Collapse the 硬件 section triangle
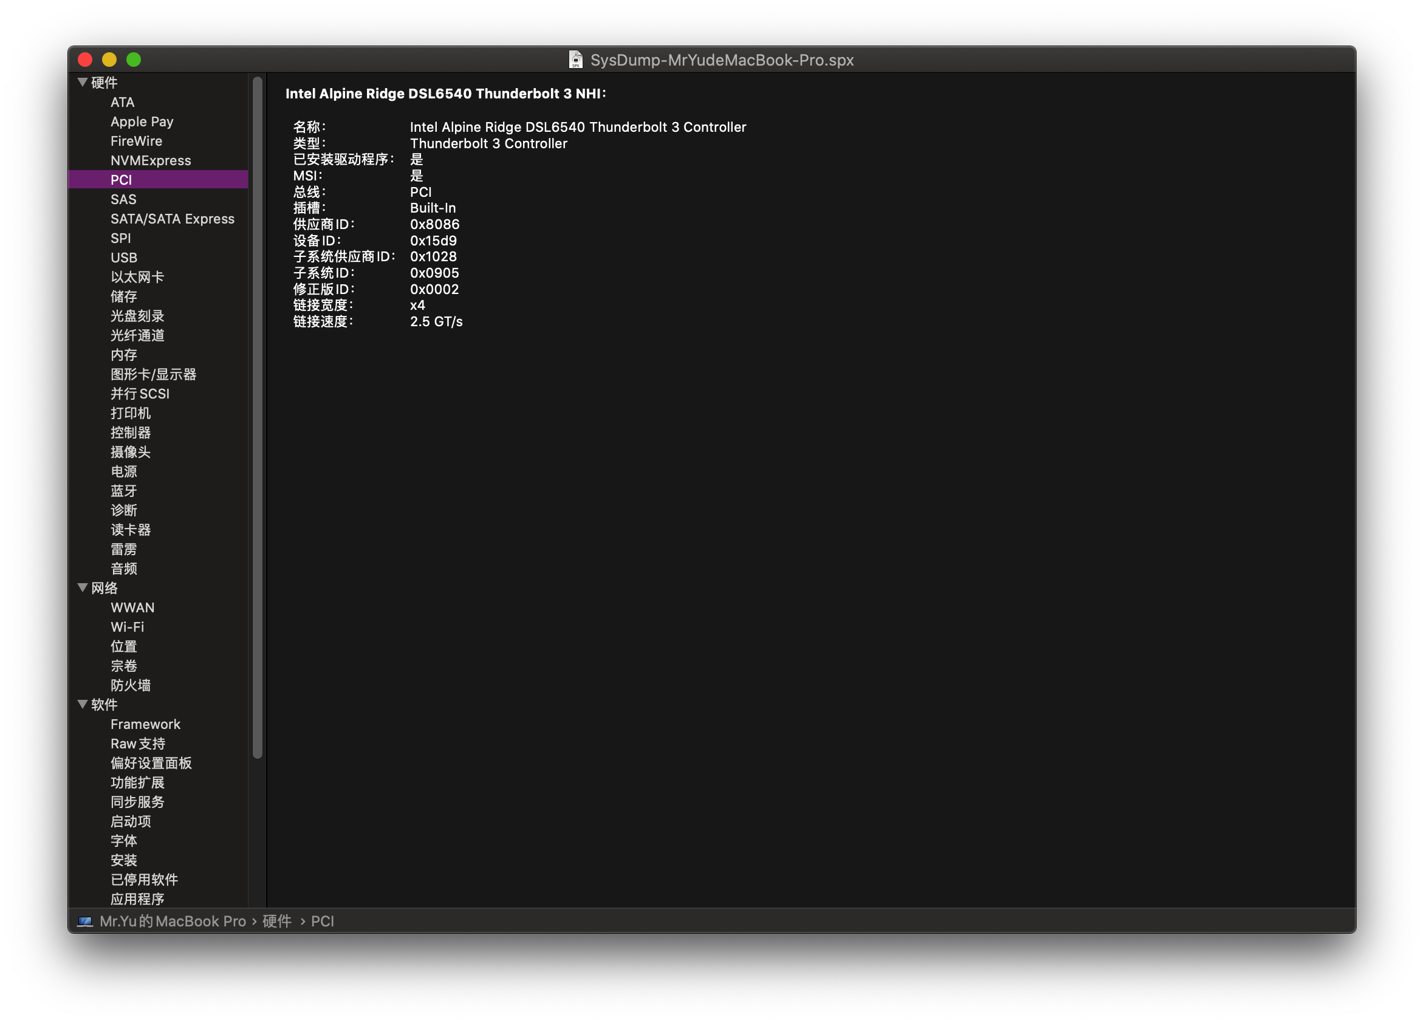This screenshot has width=1424, height=1023. point(82,82)
